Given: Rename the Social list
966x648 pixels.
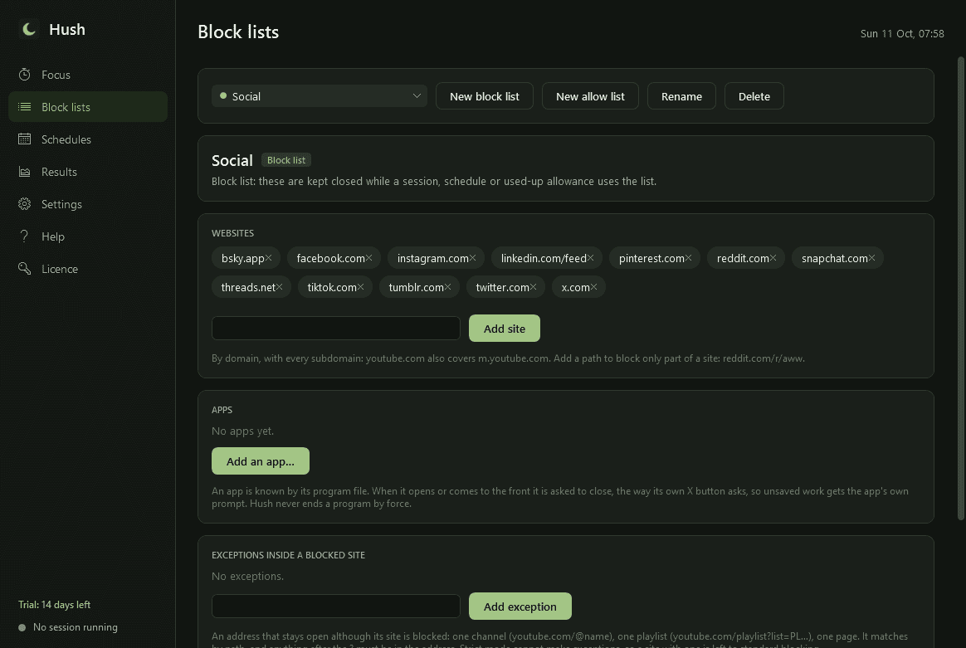Looking at the screenshot, I should pyautogui.click(x=681, y=96).
